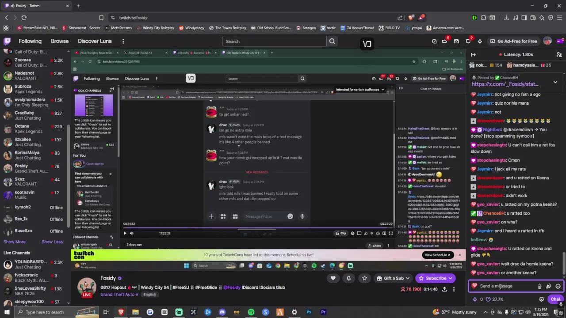Click the chat scrollbar thumb
Viewport: 566px width, 318px height.
coord(564,263)
